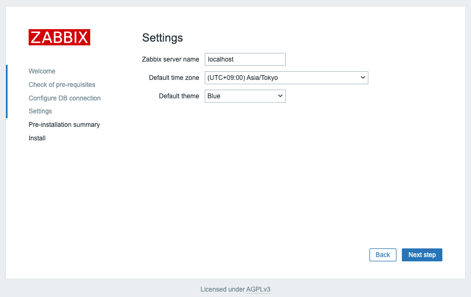Open the Check of pre-requisites step
The image size is (471, 297).
(62, 85)
